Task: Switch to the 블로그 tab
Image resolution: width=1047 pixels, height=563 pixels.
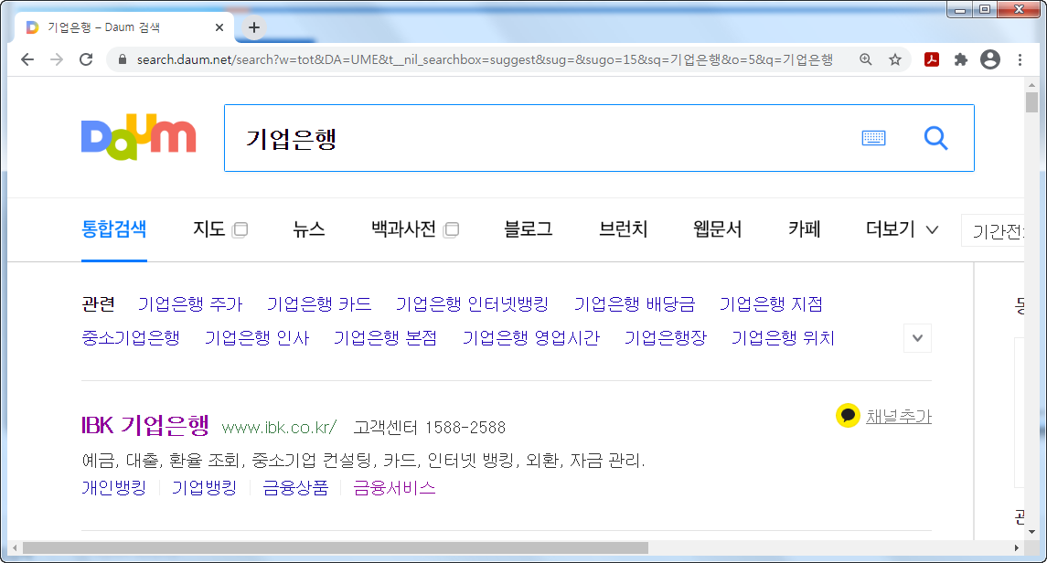Action: [x=529, y=228]
